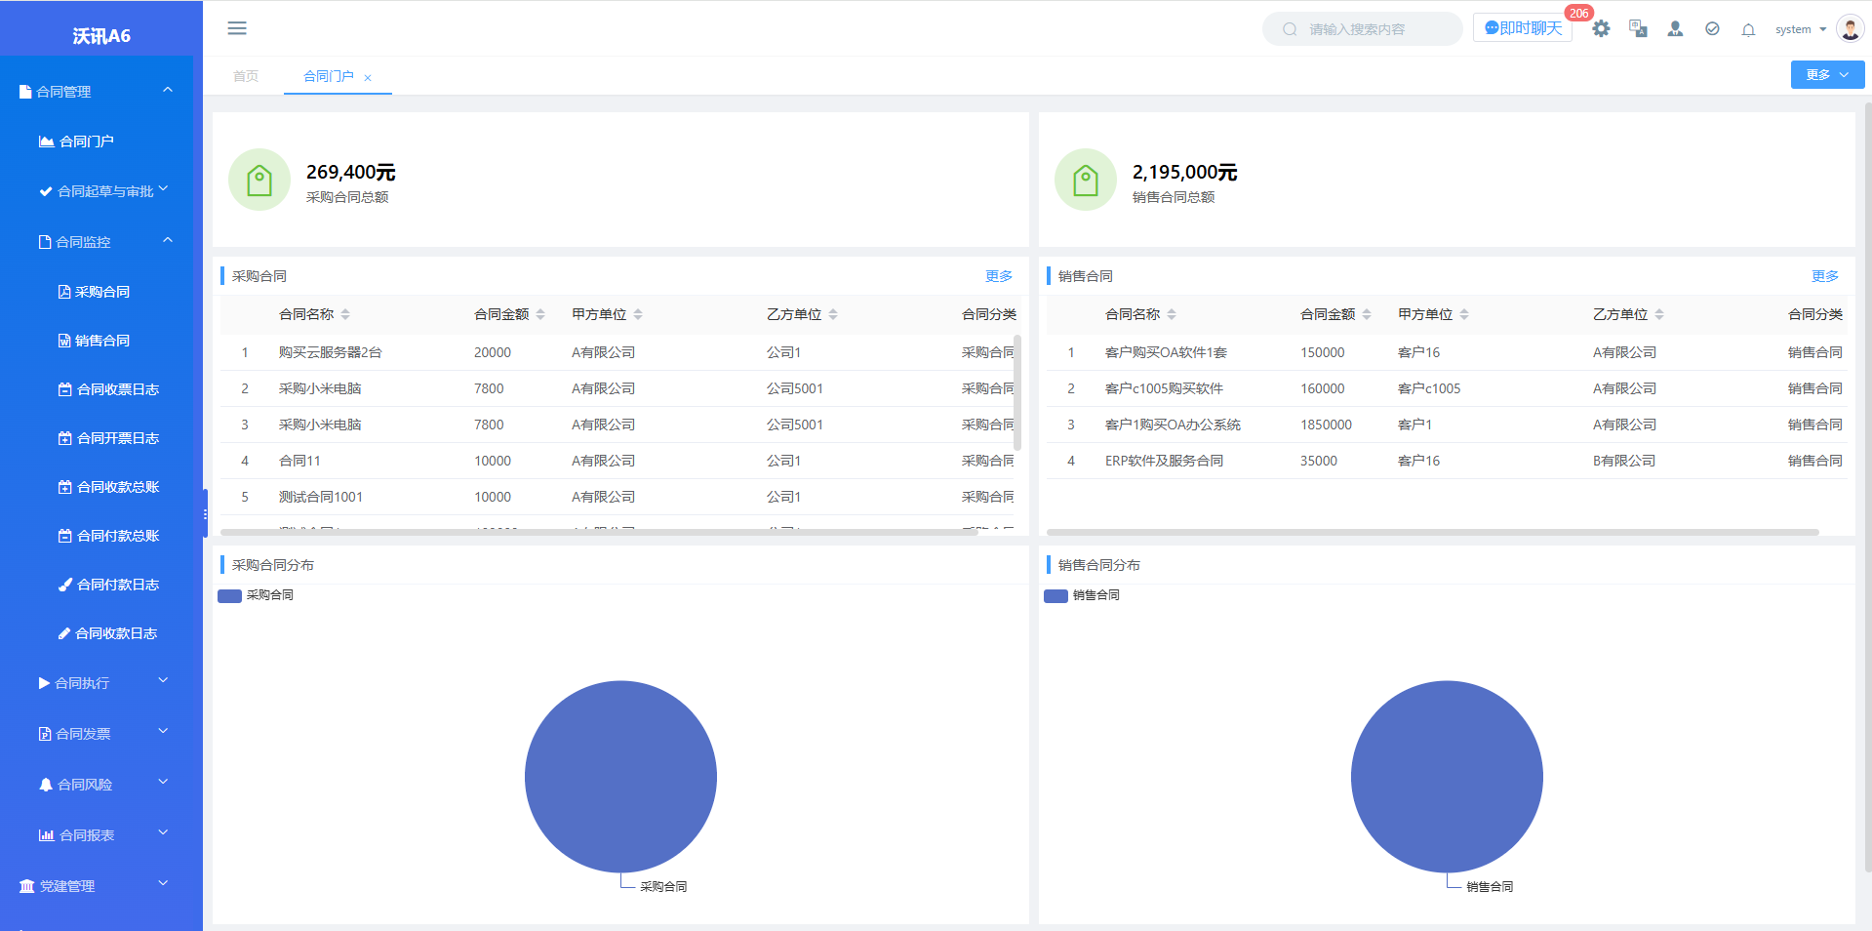Screen dimensions: 1872x931
Task: Expand the 合同风险 sidebar section
Action: click(x=101, y=785)
